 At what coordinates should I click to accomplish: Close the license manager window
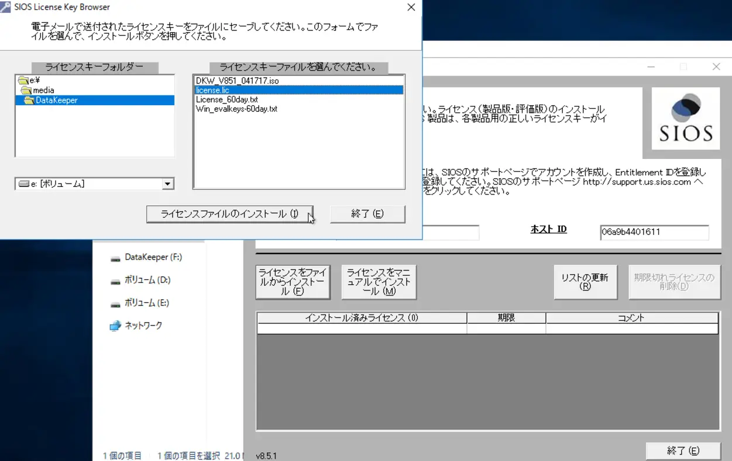716,67
